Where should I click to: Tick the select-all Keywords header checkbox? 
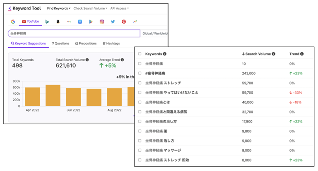[x=140, y=54]
